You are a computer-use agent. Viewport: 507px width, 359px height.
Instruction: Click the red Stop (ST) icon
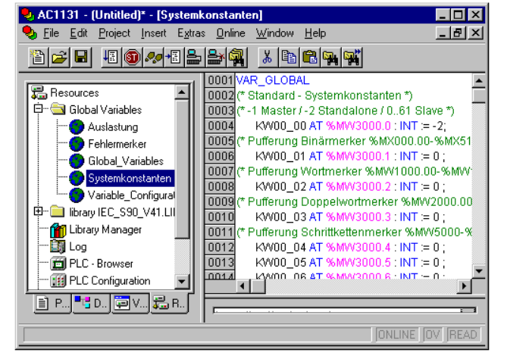click(132, 58)
